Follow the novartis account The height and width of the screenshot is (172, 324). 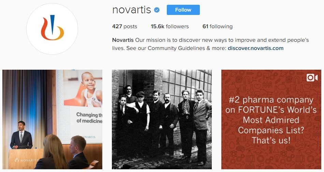pyautogui.click(x=183, y=10)
